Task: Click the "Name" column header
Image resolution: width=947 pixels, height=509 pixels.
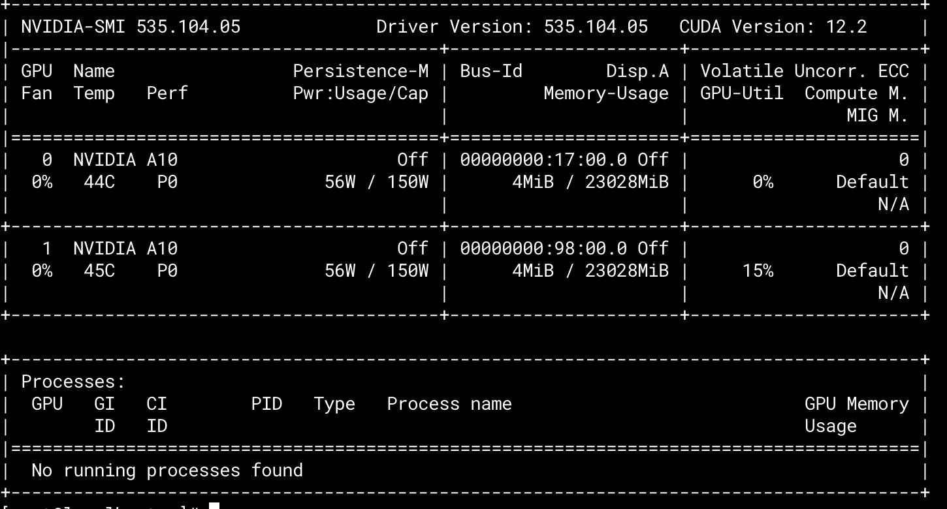Action: coord(94,71)
